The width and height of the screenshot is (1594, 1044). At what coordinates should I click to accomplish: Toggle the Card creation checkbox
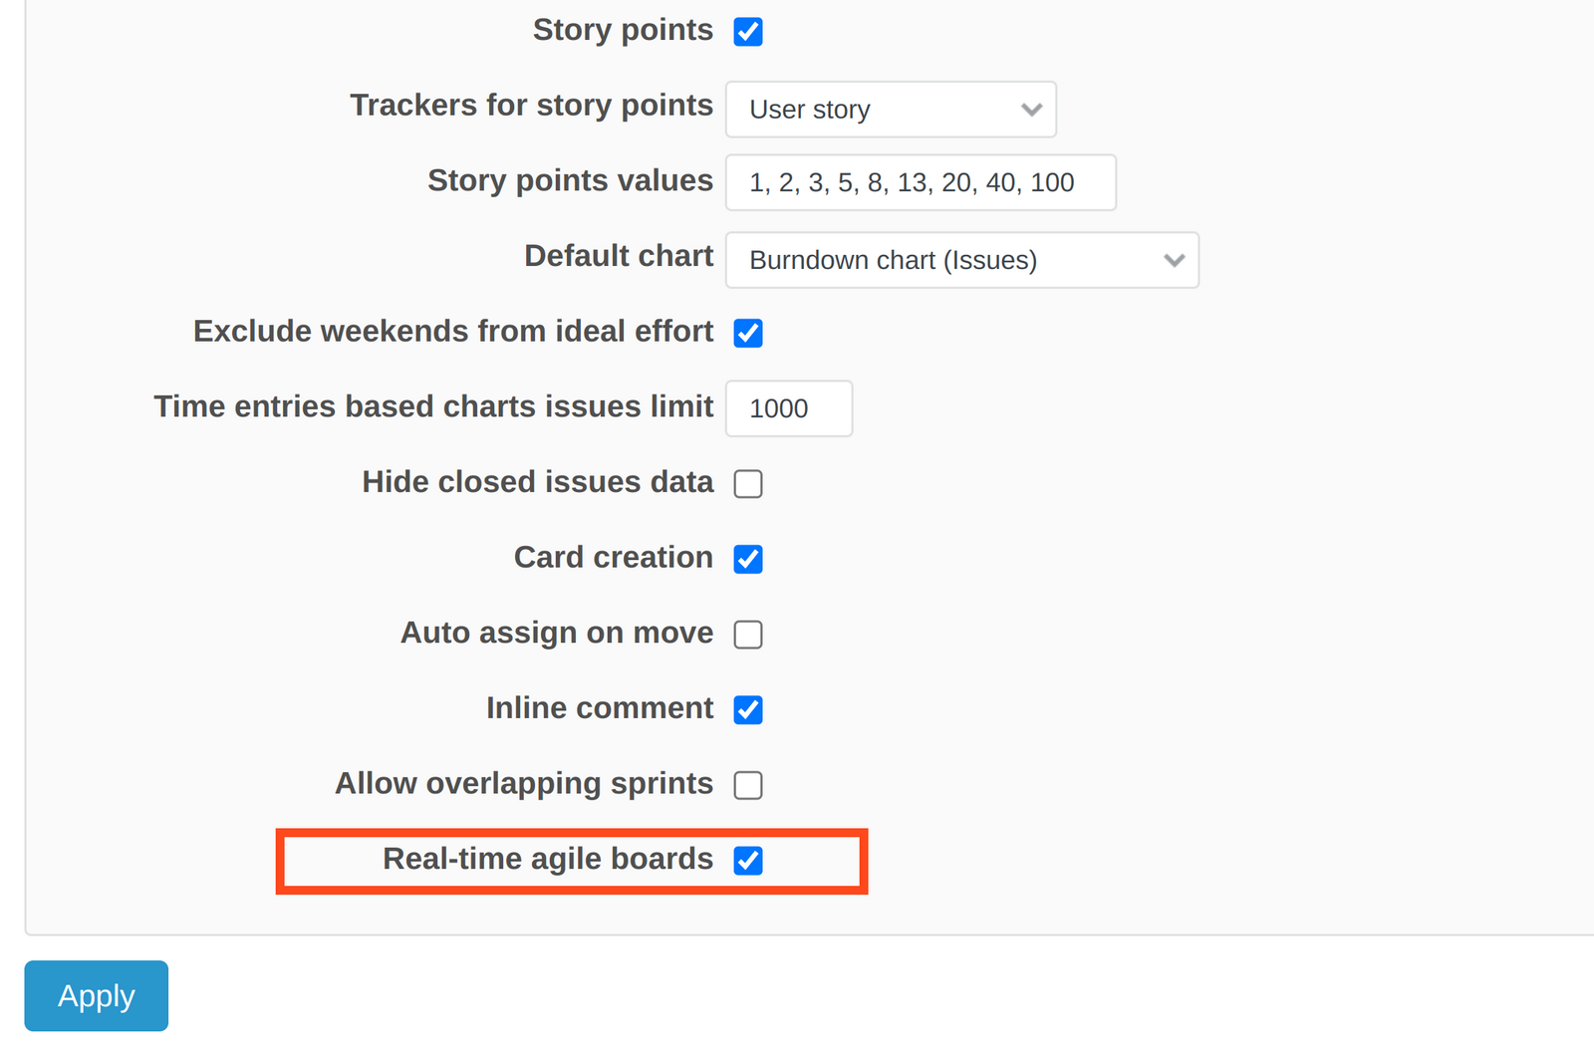point(748,559)
